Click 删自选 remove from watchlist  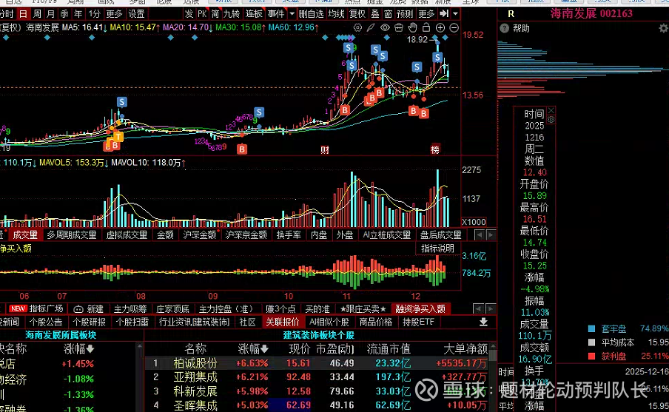[x=311, y=13]
